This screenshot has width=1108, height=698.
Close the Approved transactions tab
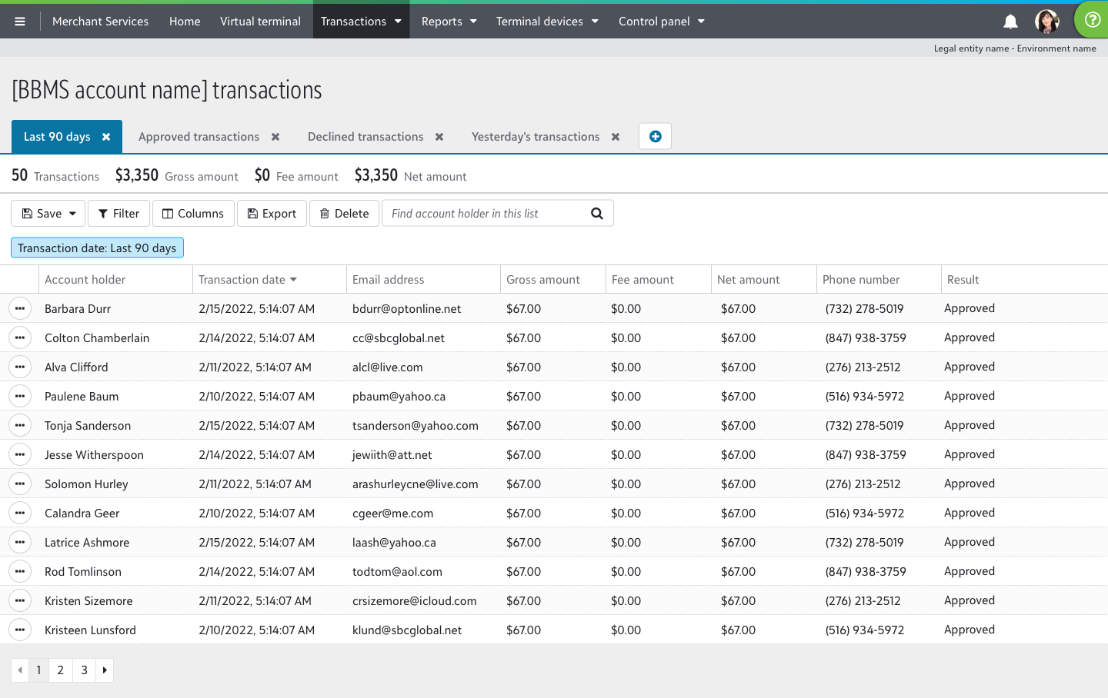click(x=275, y=137)
